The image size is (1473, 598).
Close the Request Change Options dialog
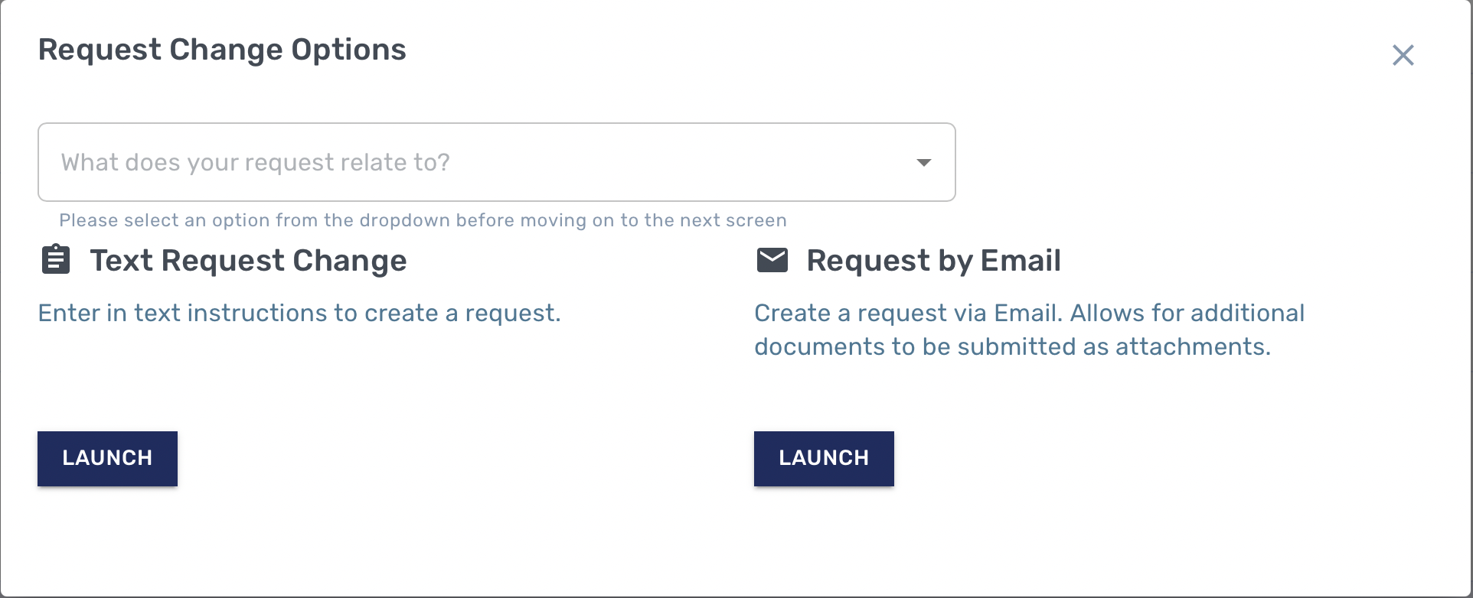(1403, 55)
